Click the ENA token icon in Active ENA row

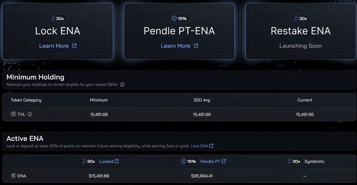pyautogui.click(x=14, y=176)
